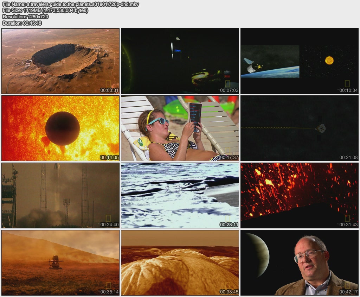Click the 00:07:02 timestamp
This screenshot has width=360, height=297.
point(229,90)
